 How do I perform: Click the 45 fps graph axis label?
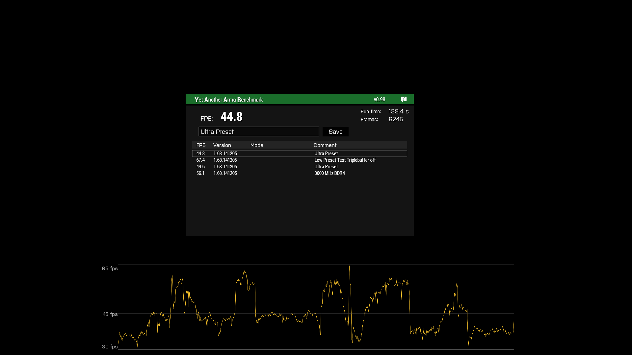click(x=110, y=314)
